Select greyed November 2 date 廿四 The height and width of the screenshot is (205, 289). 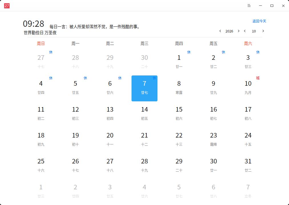pyautogui.click(x=75, y=192)
